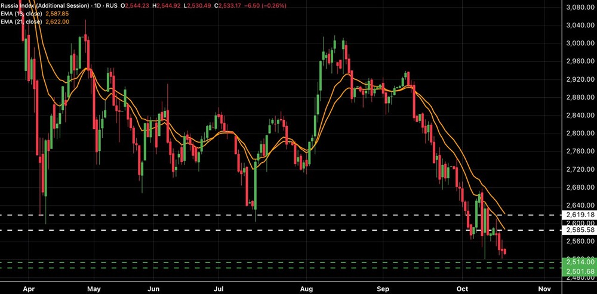The width and height of the screenshot is (597, 294).
Task: Click the 2,920.00 price axis label
Action: (581, 79)
